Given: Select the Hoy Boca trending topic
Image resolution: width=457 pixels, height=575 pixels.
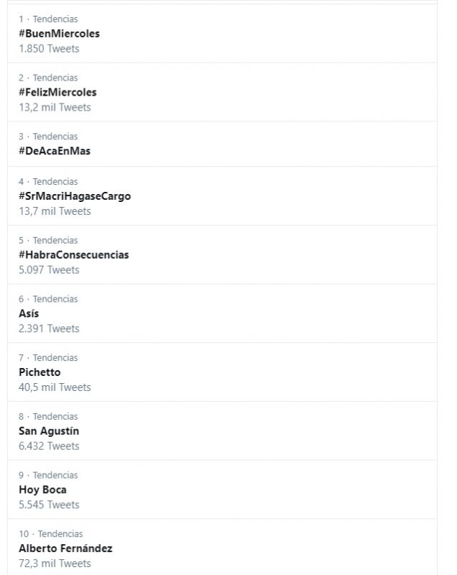Looking at the screenshot, I should pyautogui.click(x=42, y=490).
